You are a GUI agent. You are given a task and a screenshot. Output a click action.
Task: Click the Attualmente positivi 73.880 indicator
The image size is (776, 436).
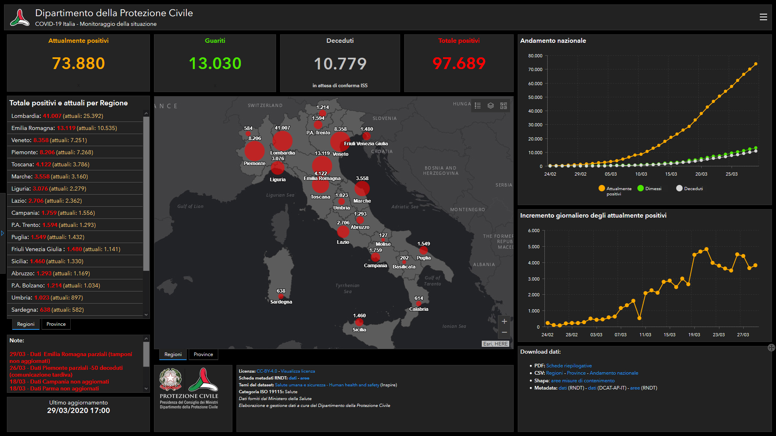78,63
